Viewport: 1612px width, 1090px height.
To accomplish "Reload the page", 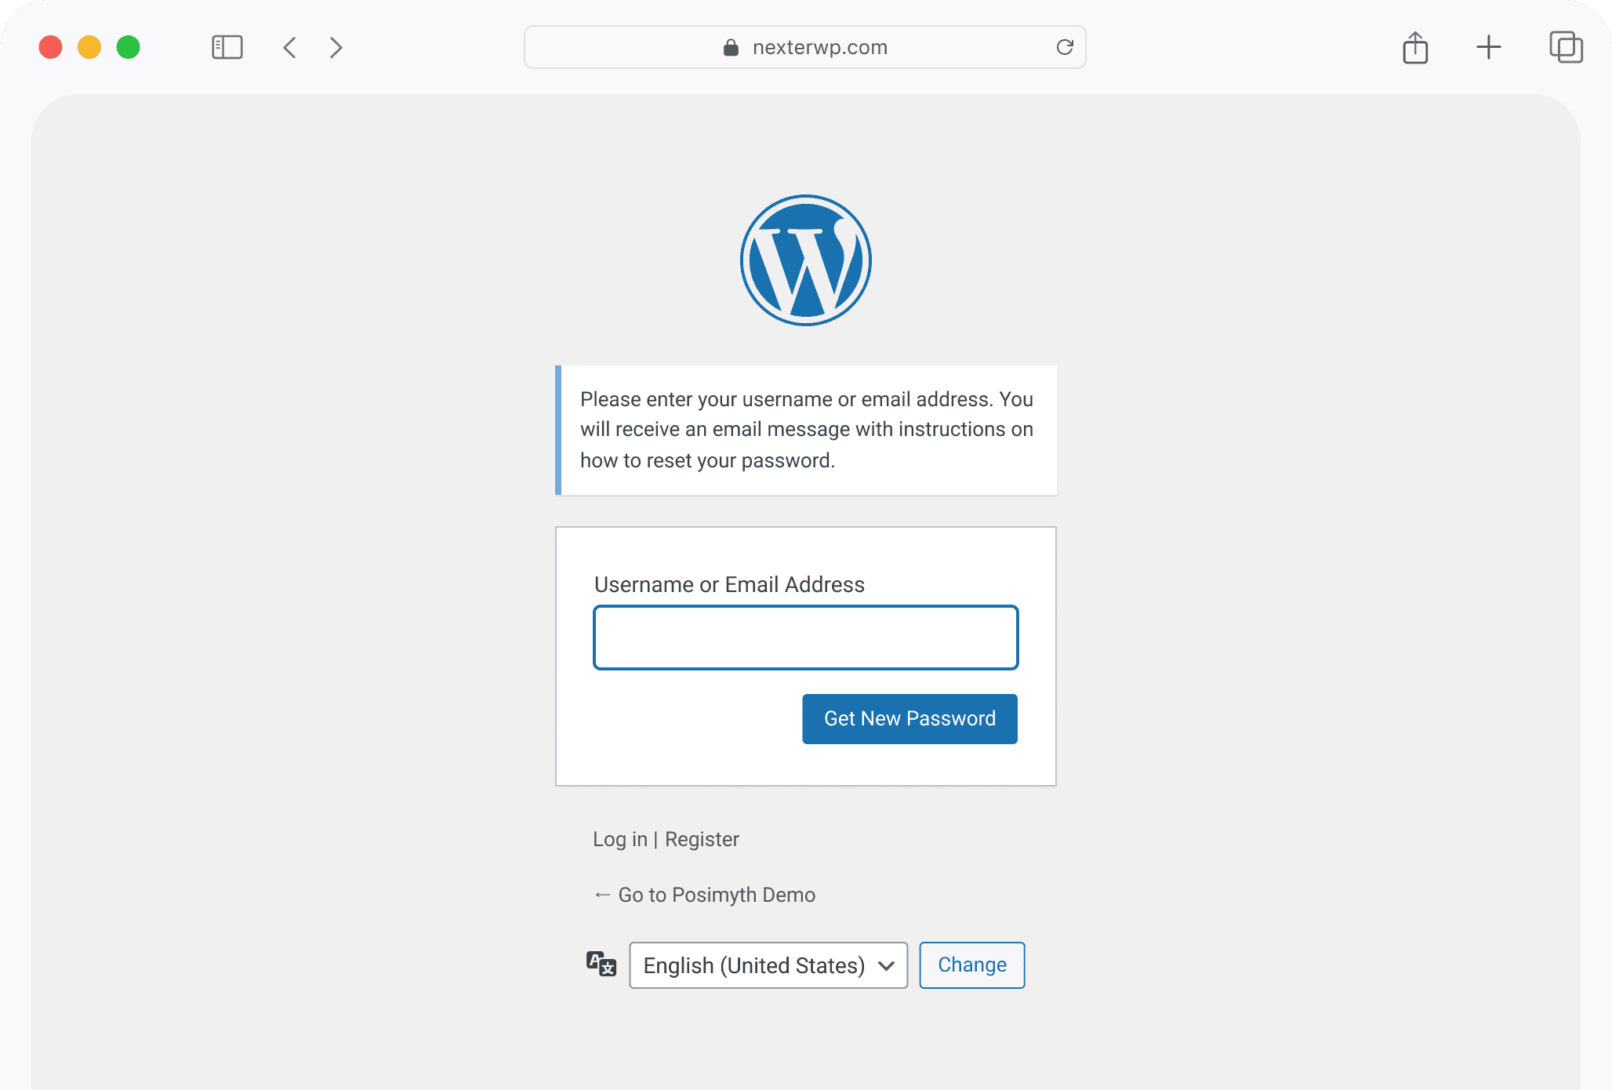I will (x=1064, y=47).
